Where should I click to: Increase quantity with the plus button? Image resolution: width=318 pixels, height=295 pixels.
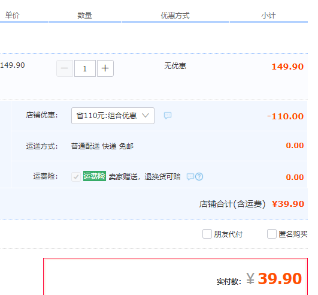coord(105,68)
